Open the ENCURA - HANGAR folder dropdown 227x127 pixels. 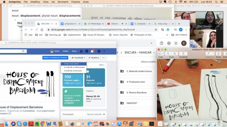coord(154,53)
